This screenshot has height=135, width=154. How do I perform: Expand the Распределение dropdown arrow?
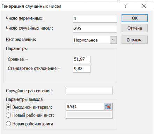113,40
